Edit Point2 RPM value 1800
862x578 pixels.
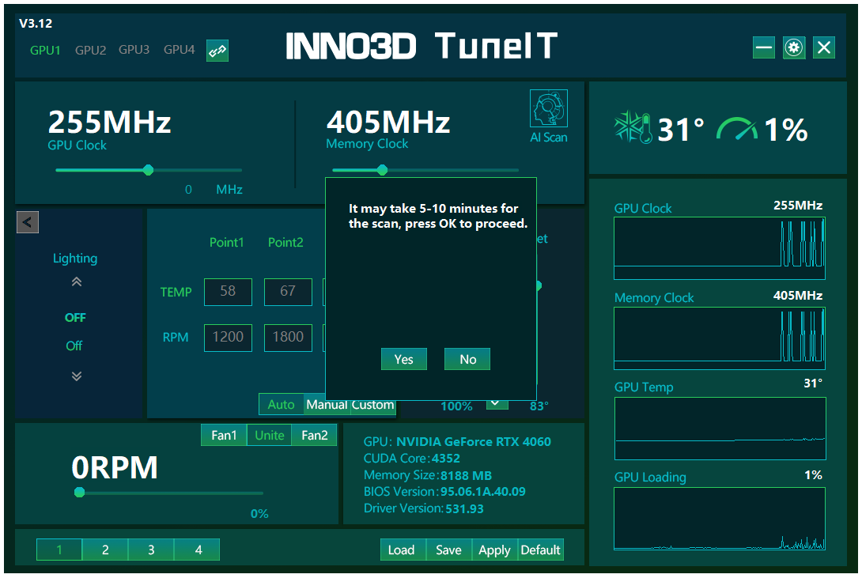(x=288, y=338)
